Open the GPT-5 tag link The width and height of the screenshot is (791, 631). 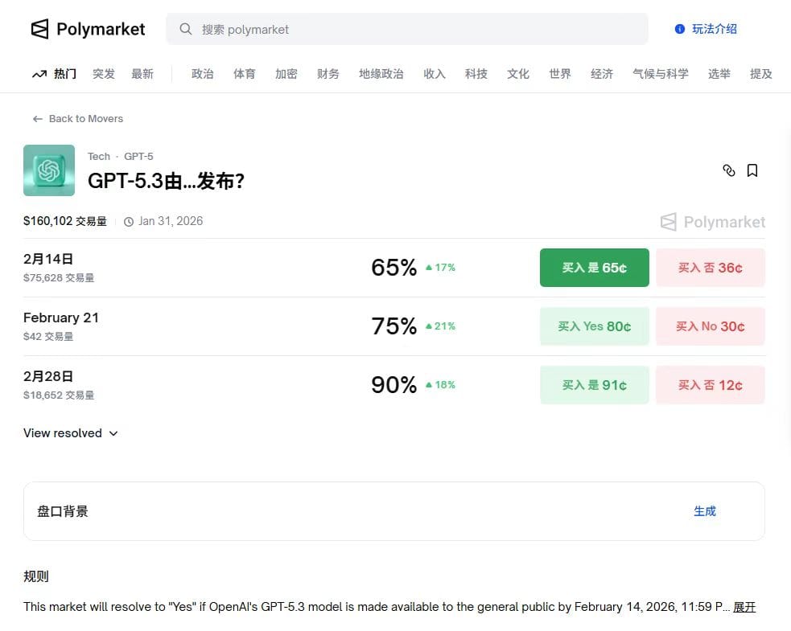pyautogui.click(x=138, y=157)
